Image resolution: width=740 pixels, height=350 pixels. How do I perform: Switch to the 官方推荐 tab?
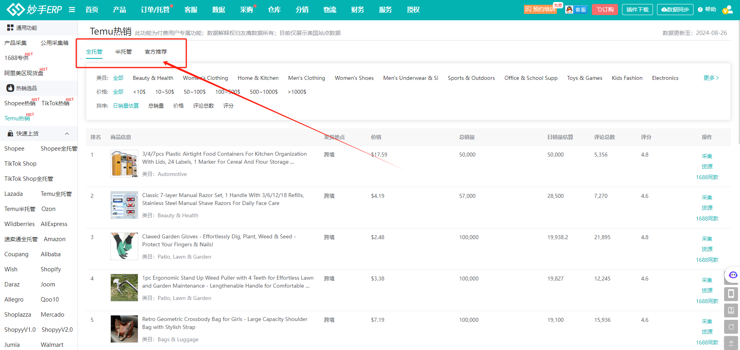156,52
